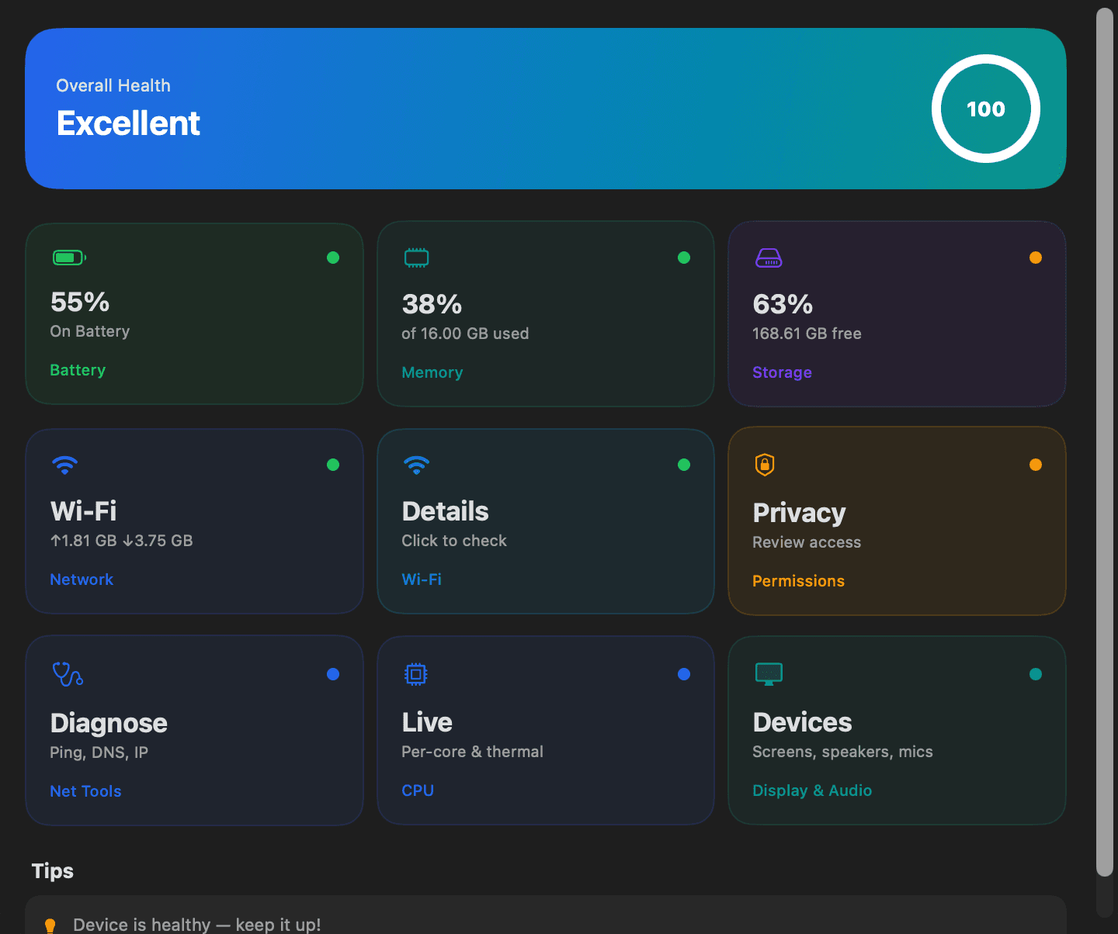Click the Tips section heading
This screenshot has height=934, width=1118.
pyautogui.click(x=53, y=871)
